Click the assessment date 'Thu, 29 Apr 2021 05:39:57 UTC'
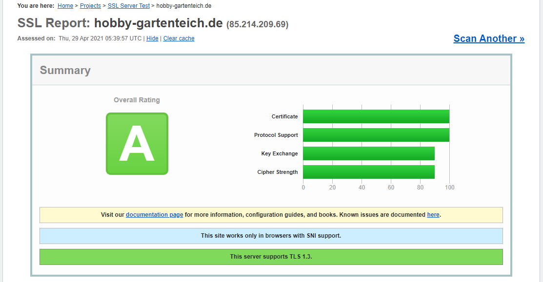Viewport: 543px width, 282px height. (x=100, y=38)
